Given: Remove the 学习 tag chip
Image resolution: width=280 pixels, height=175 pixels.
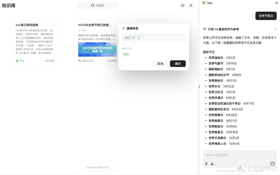Looking at the screenshot, I should coord(134,38).
